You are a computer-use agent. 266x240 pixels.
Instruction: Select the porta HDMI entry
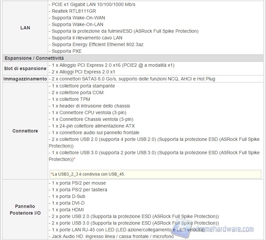pos(68,210)
